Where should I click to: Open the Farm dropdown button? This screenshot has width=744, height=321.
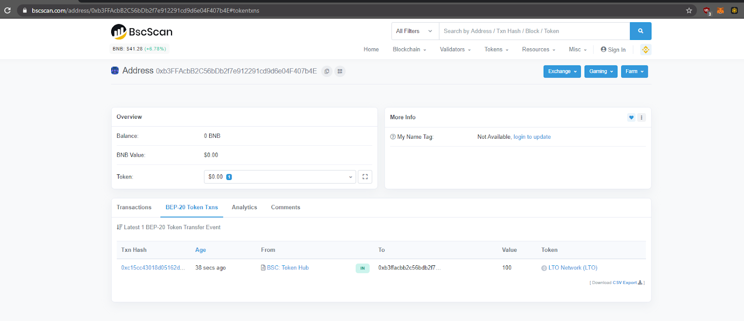click(634, 71)
